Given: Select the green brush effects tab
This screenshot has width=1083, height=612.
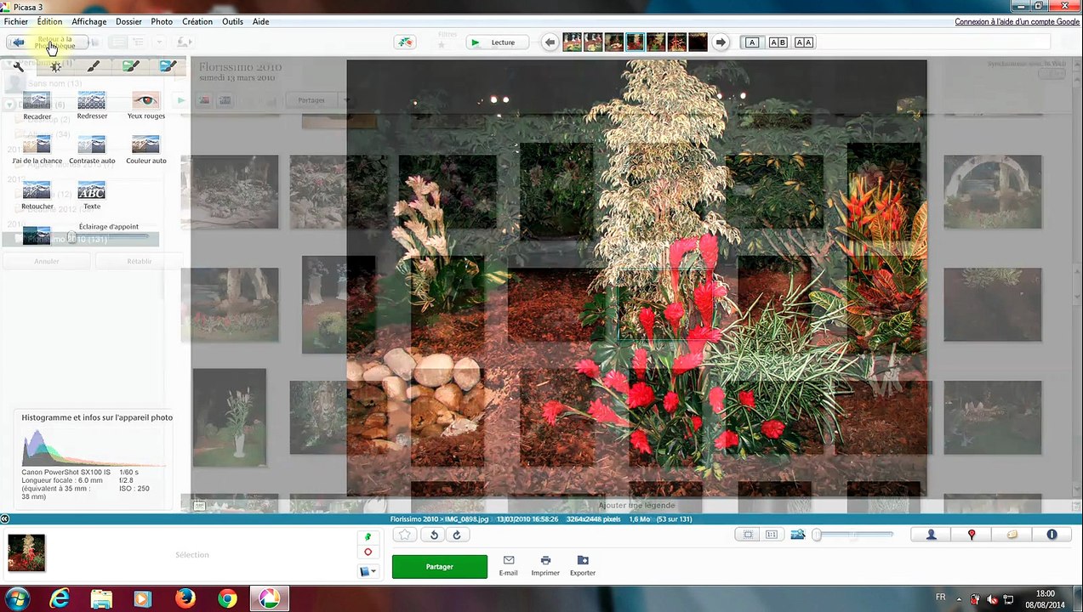Looking at the screenshot, I should 130,66.
